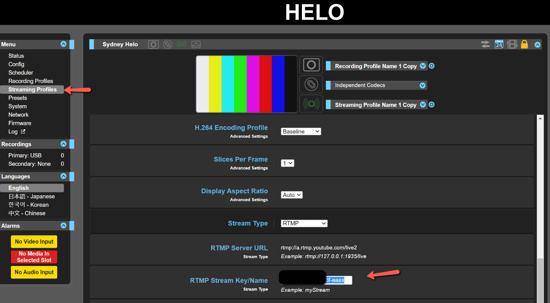Click the RTMP Stream Key/Name label

[x=229, y=280]
